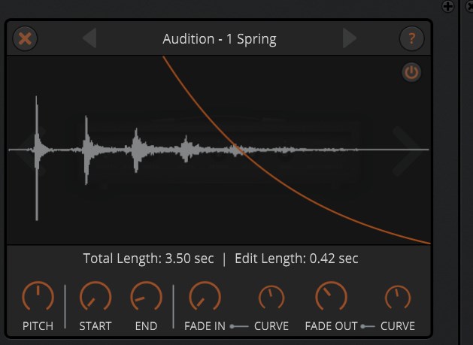
Task: Click the FADE OUT knob
Action: (329, 298)
